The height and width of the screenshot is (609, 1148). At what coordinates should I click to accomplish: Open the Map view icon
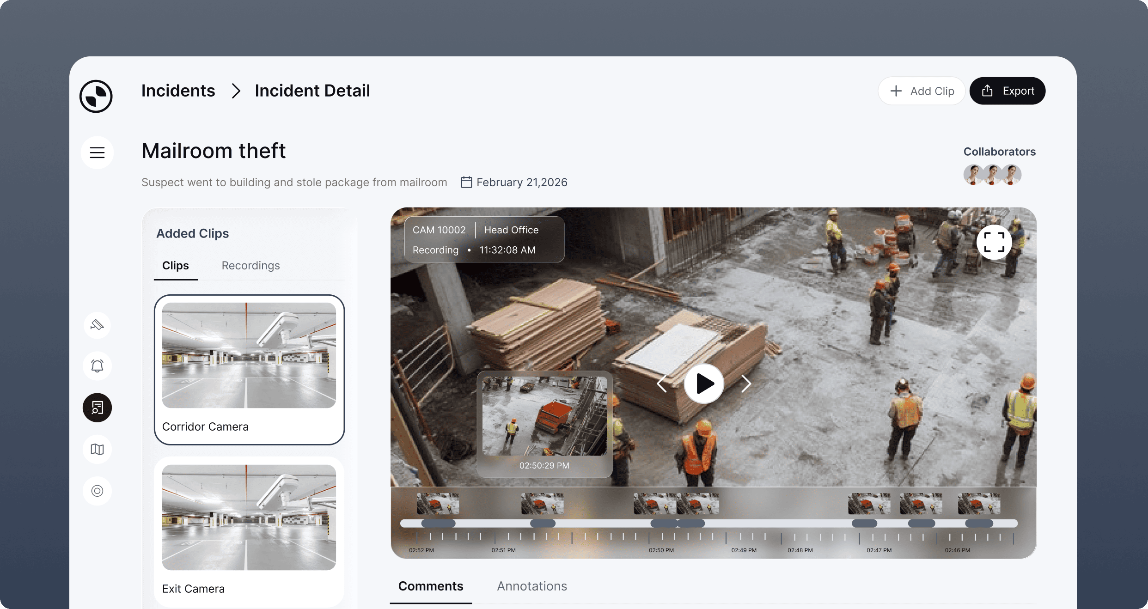[97, 449]
